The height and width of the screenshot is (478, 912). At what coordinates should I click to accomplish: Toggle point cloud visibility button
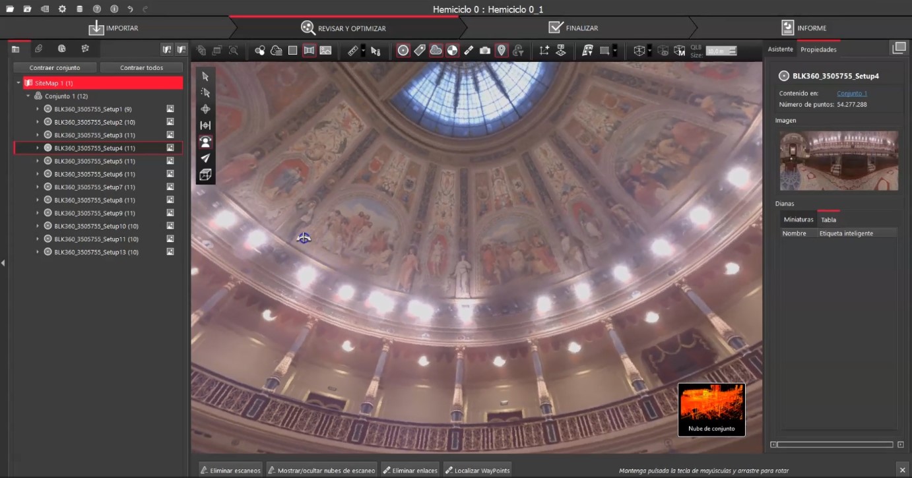tap(436, 51)
